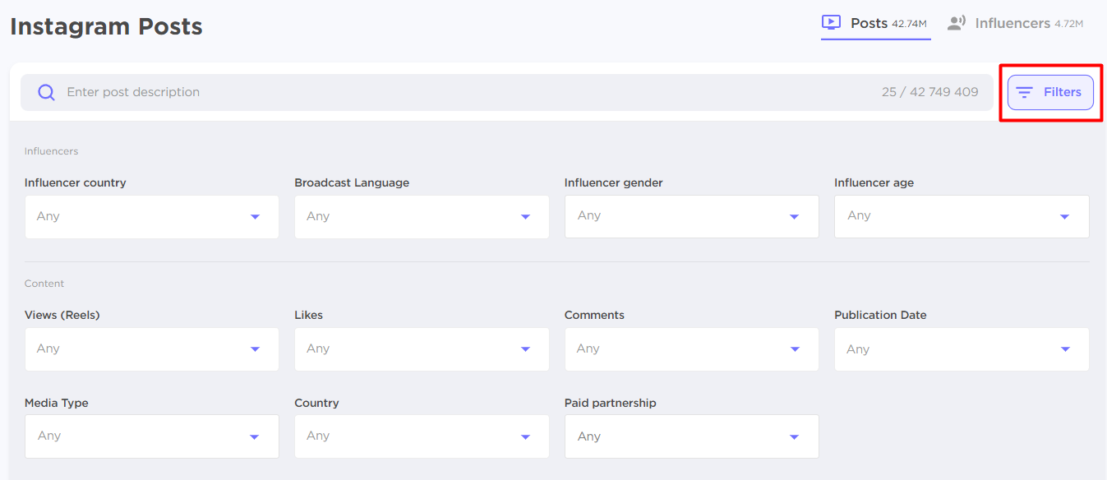This screenshot has height=480, width=1107.
Task: Click the Broadcast Language field label
Action: (x=352, y=182)
